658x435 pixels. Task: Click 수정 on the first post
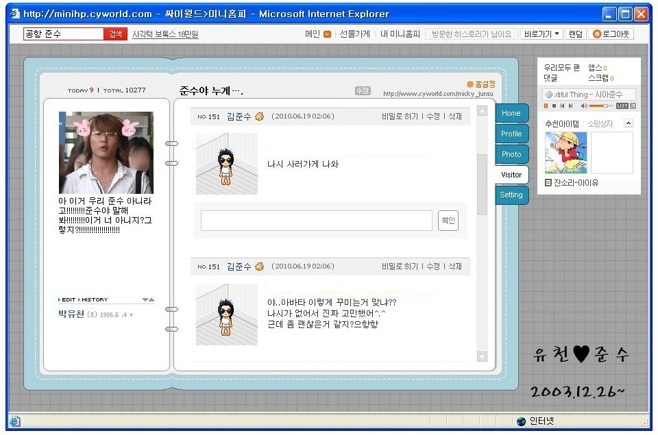(433, 116)
